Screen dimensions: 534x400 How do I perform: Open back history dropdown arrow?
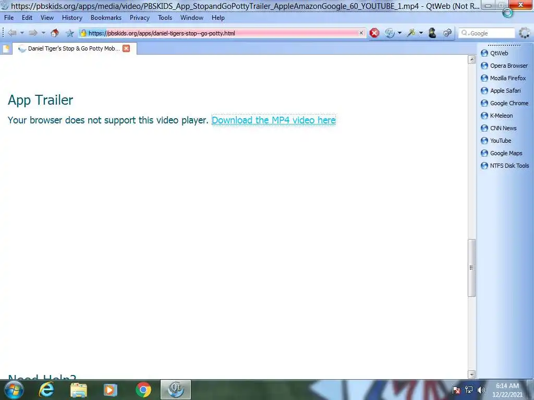click(22, 33)
